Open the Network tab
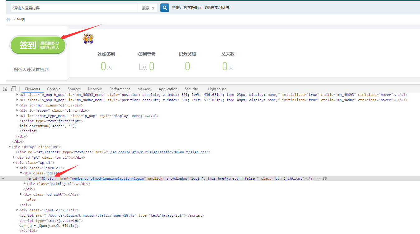 tap(95, 89)
